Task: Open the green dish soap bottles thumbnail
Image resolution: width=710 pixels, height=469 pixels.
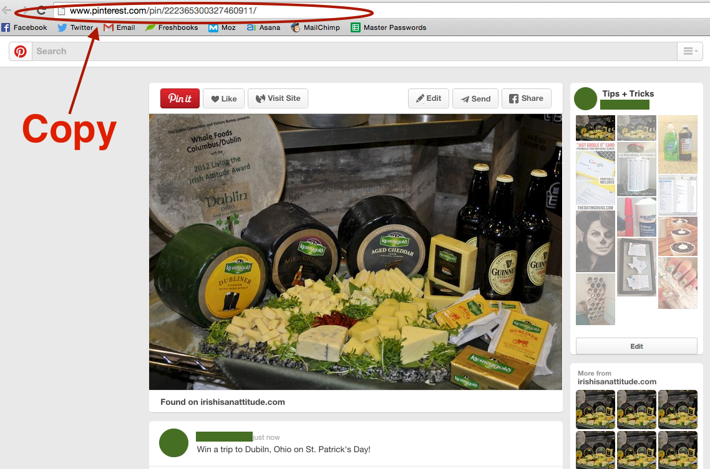Action: pyautogui.click(x=678, y=144)
